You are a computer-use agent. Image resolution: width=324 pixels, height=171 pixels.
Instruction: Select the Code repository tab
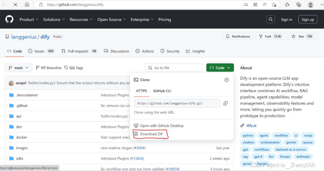point(14,51)
